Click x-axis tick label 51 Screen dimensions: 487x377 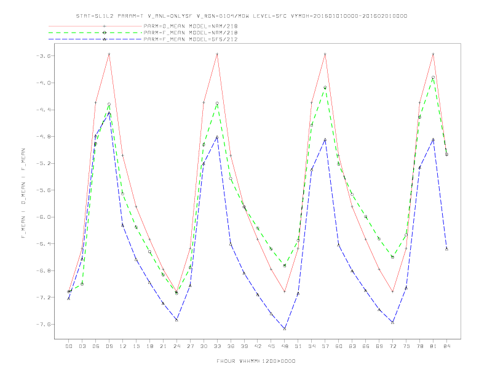pyautogui.click(x=298, y=346)
